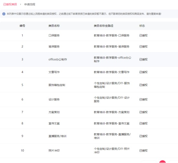Click the 类目名称 column header
178x163 pixels.
tap(54, 26)
